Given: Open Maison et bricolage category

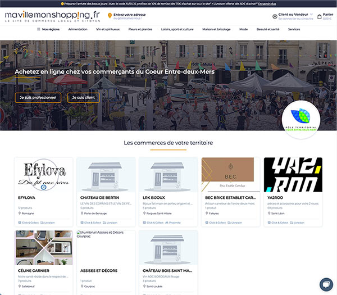Looking at the screenshot, I should (216, 29).
